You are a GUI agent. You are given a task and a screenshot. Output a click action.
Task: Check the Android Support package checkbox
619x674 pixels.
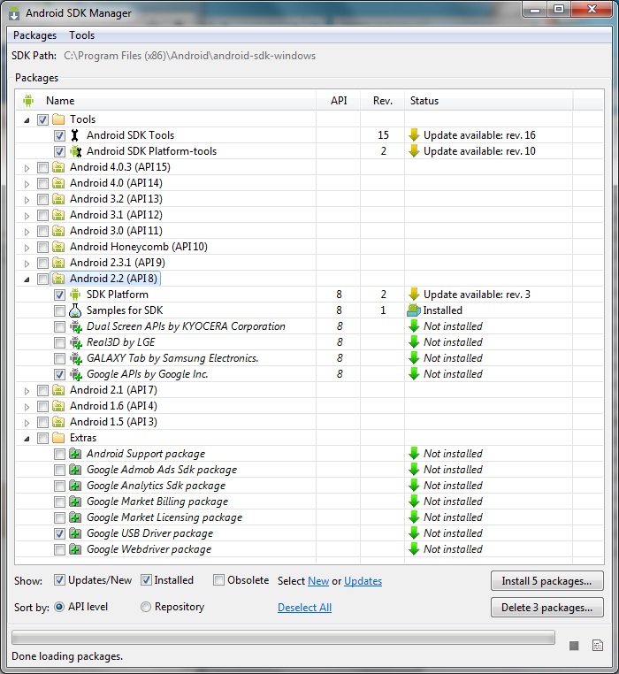pos(59,454)
